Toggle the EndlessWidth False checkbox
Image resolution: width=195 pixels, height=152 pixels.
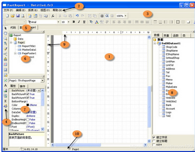coord(28,123)
